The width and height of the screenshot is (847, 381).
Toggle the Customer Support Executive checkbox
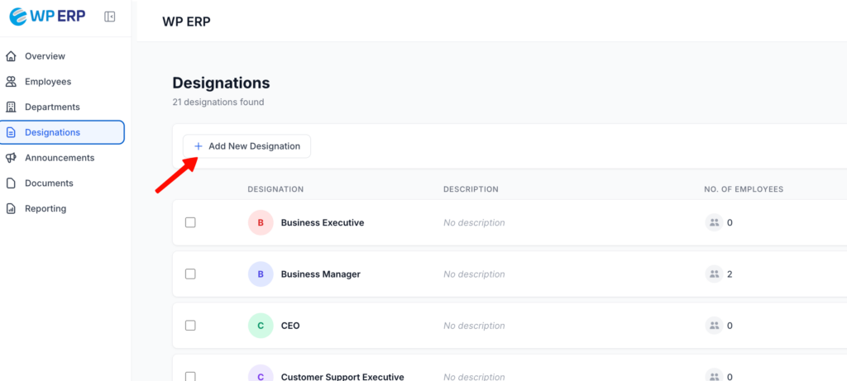click(190, 376)
